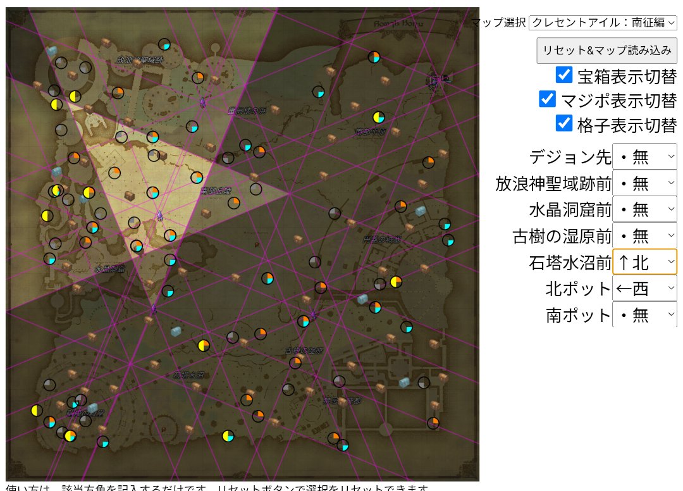
Task: Click pale-blue chest between 円蓋の城塞 and 古樹の湿原
Action: click(x=362, y=299)
